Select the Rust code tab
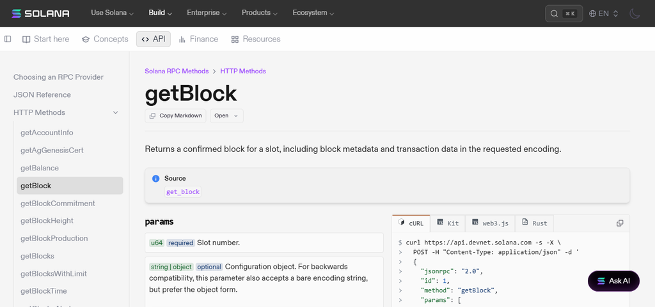 534,223
